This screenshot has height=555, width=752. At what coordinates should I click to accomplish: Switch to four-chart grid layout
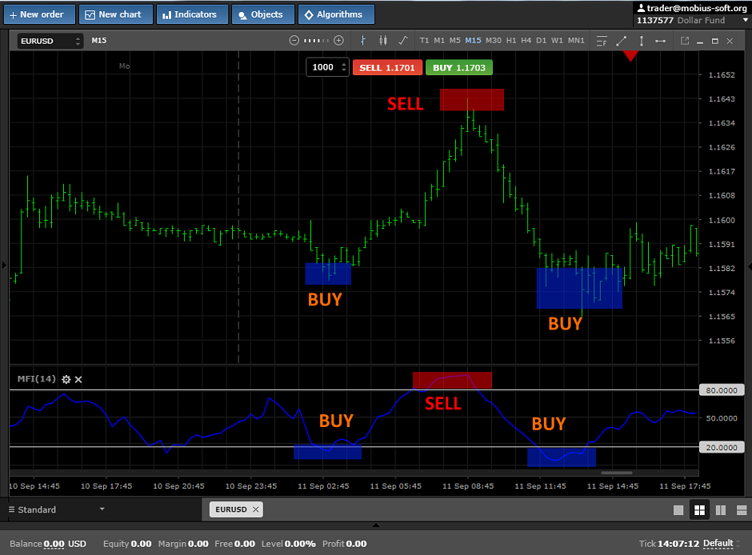click(700, 510)
